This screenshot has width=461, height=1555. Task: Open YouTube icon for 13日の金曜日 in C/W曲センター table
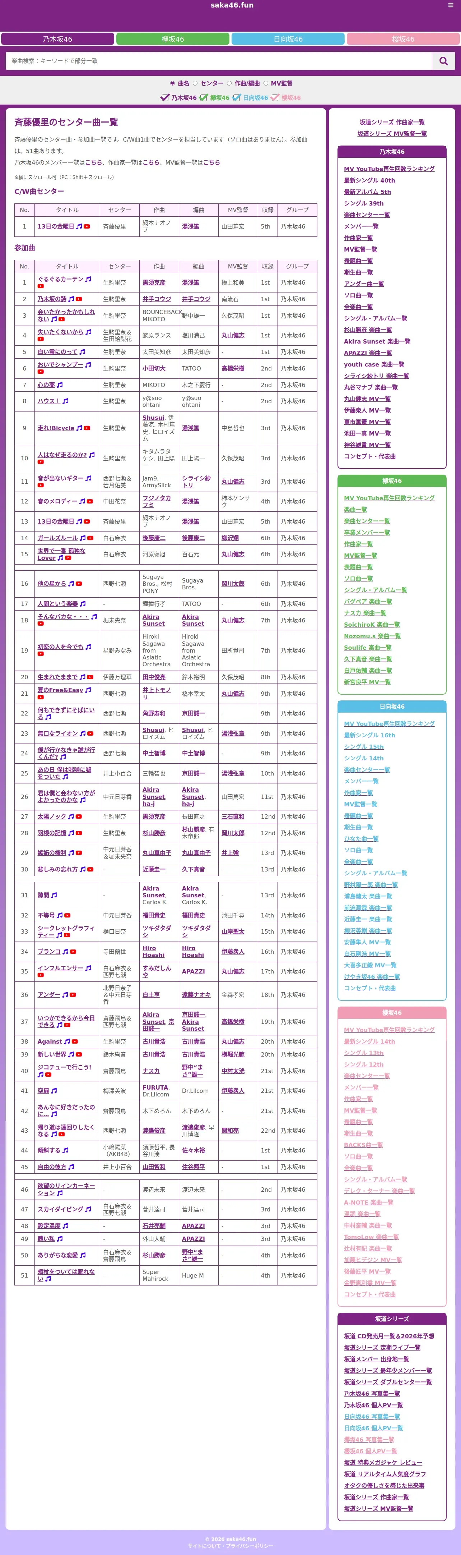87,226
